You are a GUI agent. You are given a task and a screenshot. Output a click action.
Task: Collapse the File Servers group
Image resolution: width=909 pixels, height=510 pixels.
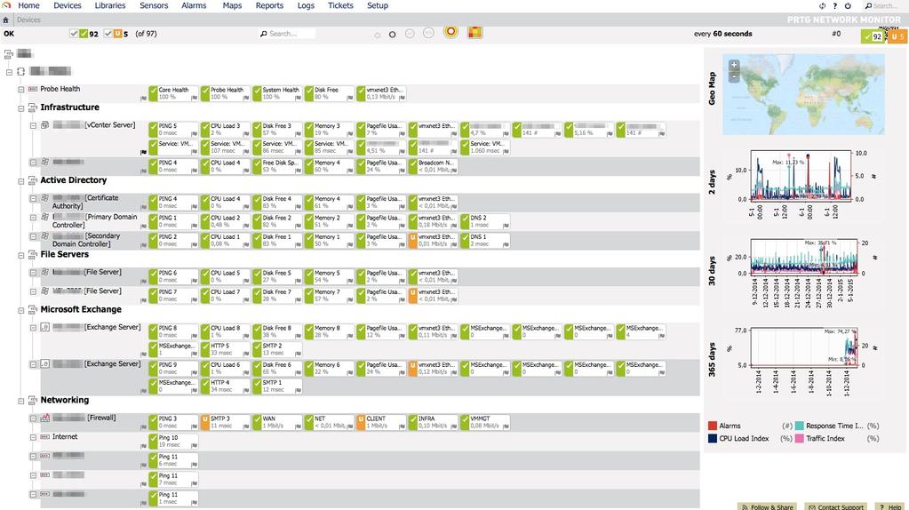coord(20,256)
